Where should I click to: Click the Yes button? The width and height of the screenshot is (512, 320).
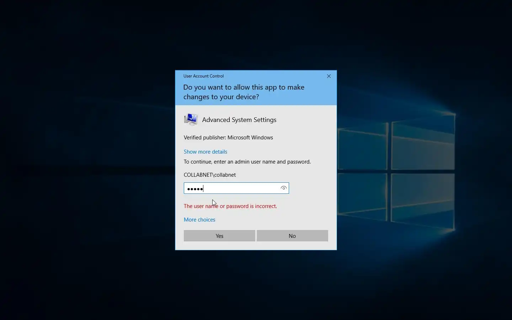(219, 236)
